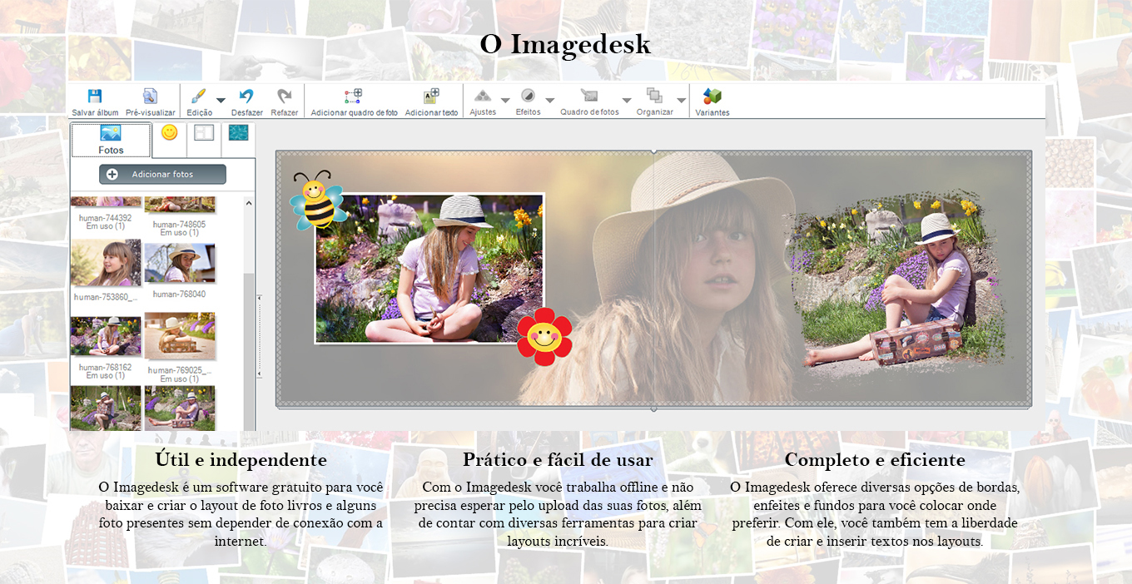Image resolution: width=1132 pixels, height=584 pixels.
Task: Expand the Quadro de fotos dropdown arrow
Action: 627,101
